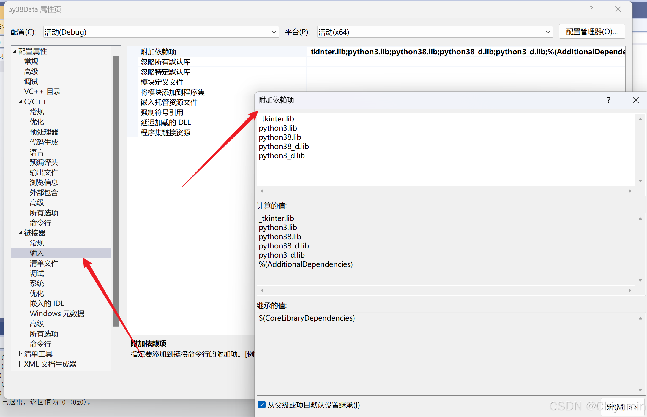The height and width of the screenshot is (417, 647).
Task: Open the 平台 x64 dropdown
Action: pyautogui.click(x=547, y=32)
